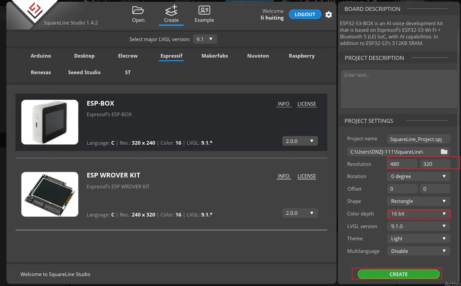Open settings with the gear icon
461x286 pixels.
[328, 15]
